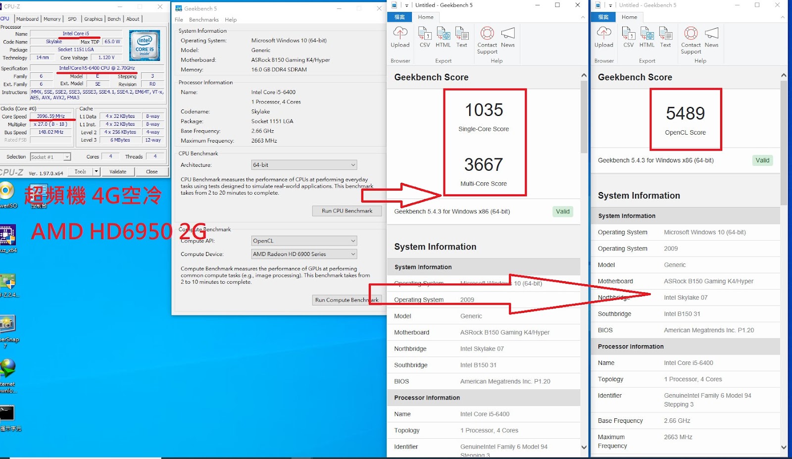Switch to CPU-Z Mainboard tab
The height and width of the screenshot is (459, 792).
[27, 19]
